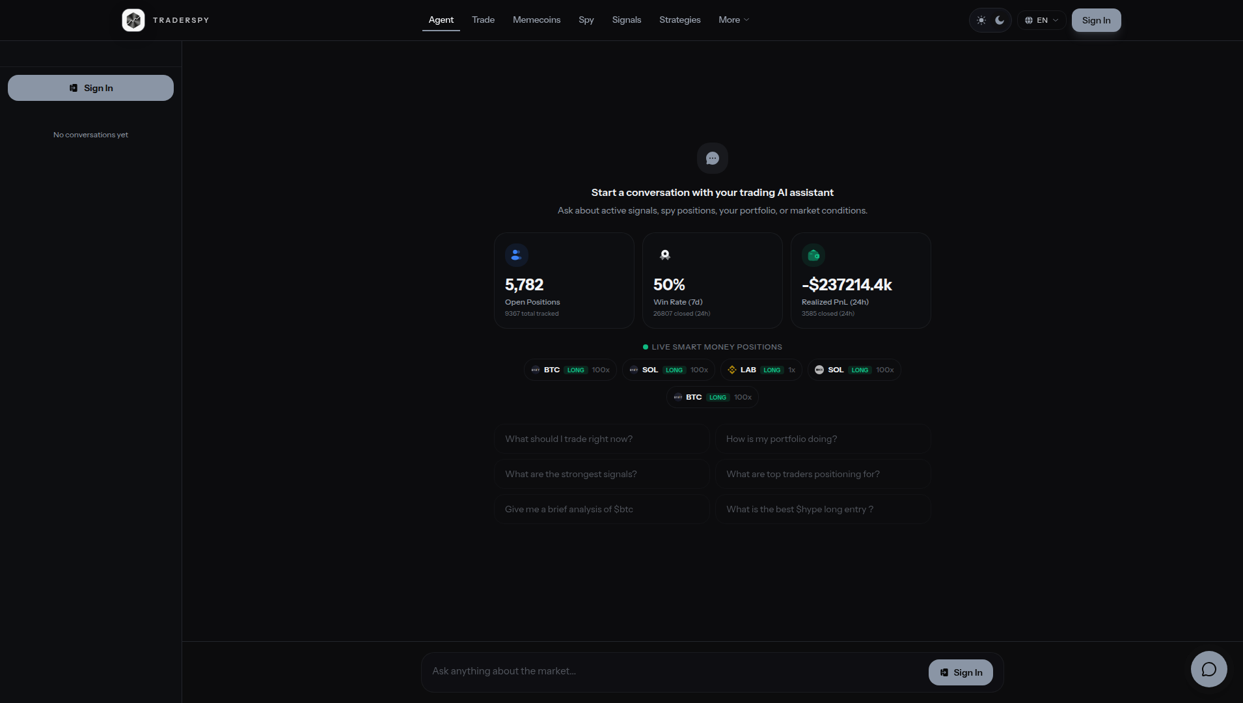Open the 5,782 Open Positions card
Image resolution: width=1243 pixels, height=703 pixels.
click(564, 281)
